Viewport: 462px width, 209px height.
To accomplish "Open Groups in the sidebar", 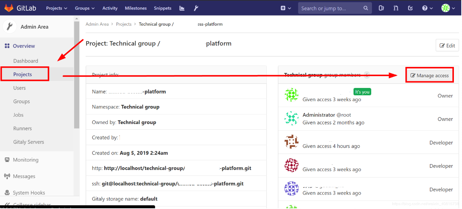I will pos(21,101).
